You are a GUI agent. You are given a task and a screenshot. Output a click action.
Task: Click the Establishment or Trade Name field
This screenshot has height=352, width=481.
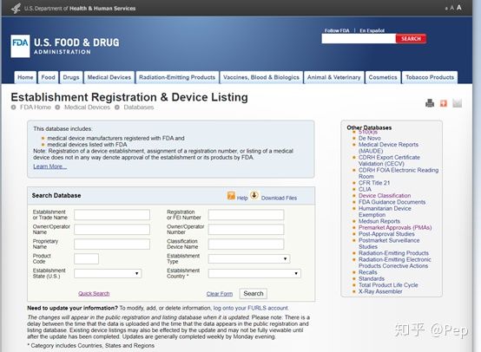click(x=112, y=215)
